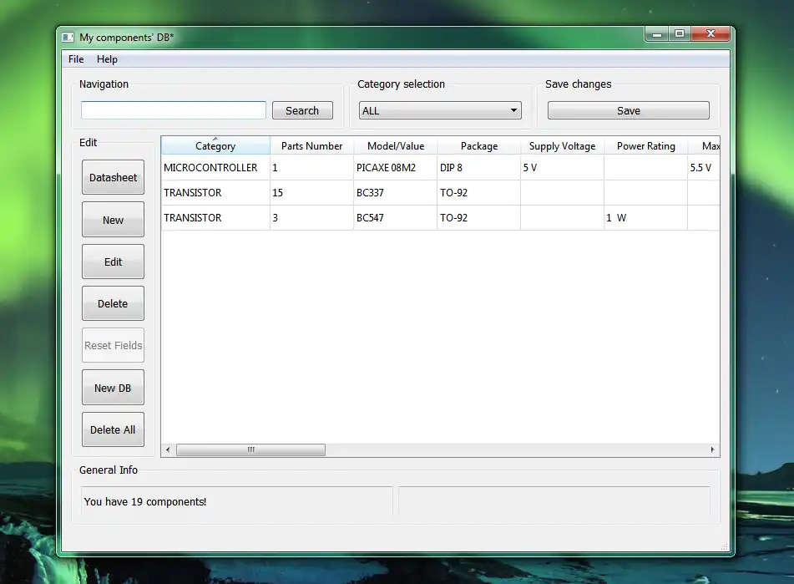The image size is (794, 584).
Task: Select the TRANSISTOR cell in BC547 row
Action: (215, 218)
